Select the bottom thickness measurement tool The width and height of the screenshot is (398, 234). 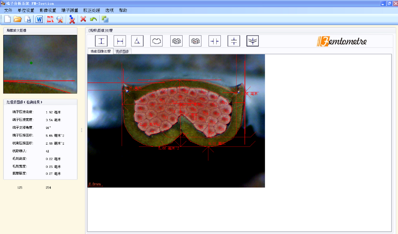click(253, 41)
